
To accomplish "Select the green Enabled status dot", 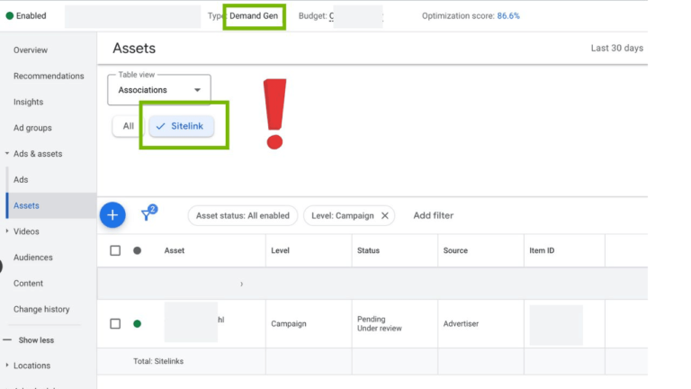I will coord(10,16).
